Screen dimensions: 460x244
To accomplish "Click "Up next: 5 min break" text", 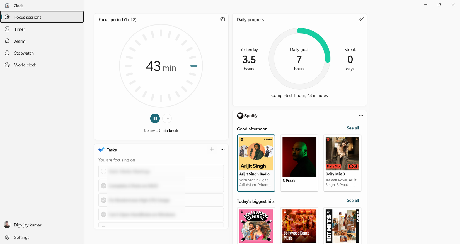I will (x=161, y=130).
